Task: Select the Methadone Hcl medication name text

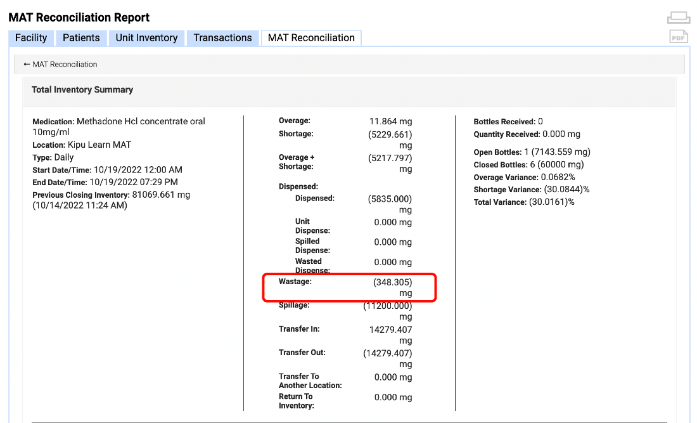Action: (x=141, y=121)
